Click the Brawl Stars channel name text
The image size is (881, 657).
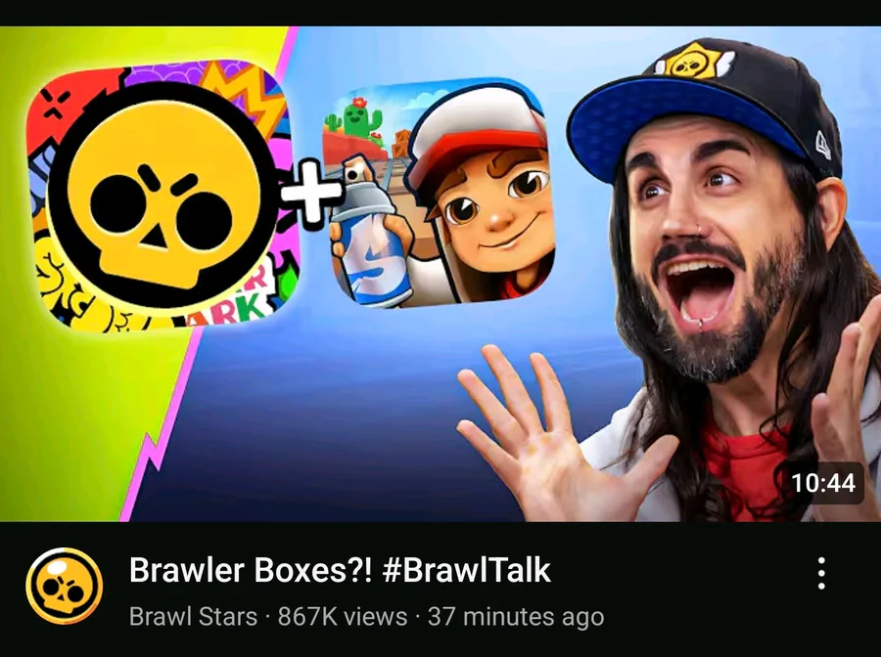(193, 616)
